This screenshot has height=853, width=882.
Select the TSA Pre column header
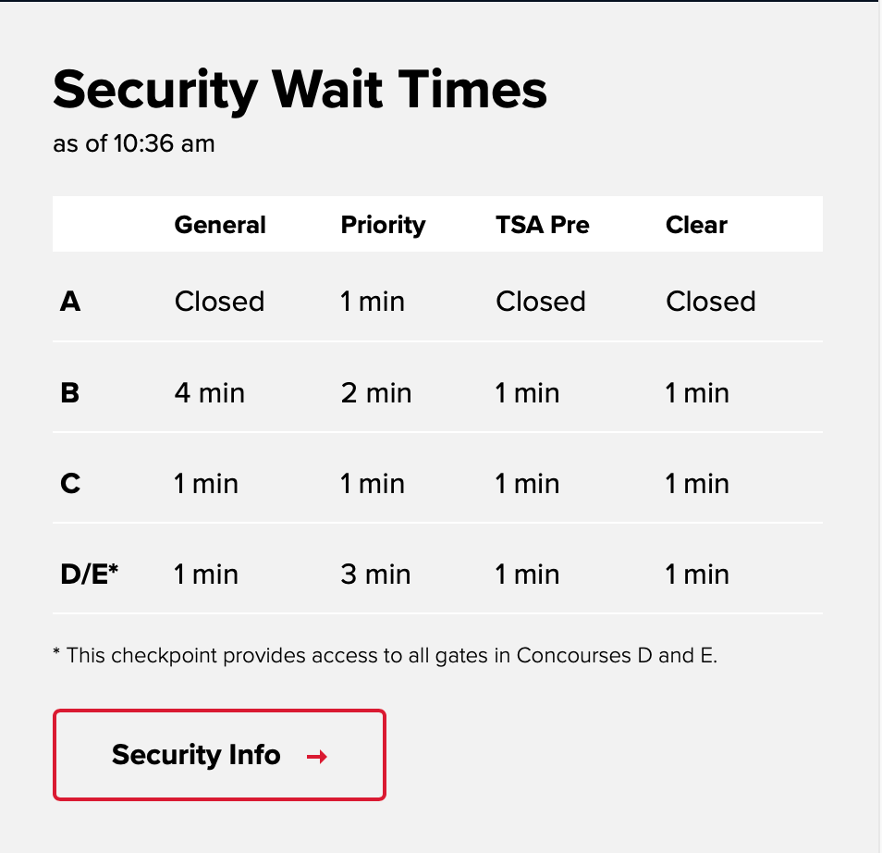click(542, 224)
